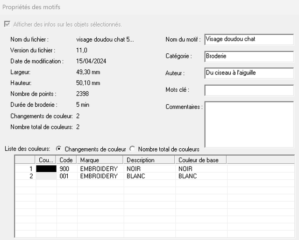Click the 'Code' column header
The image size is (299, 240).
[66, 160]
